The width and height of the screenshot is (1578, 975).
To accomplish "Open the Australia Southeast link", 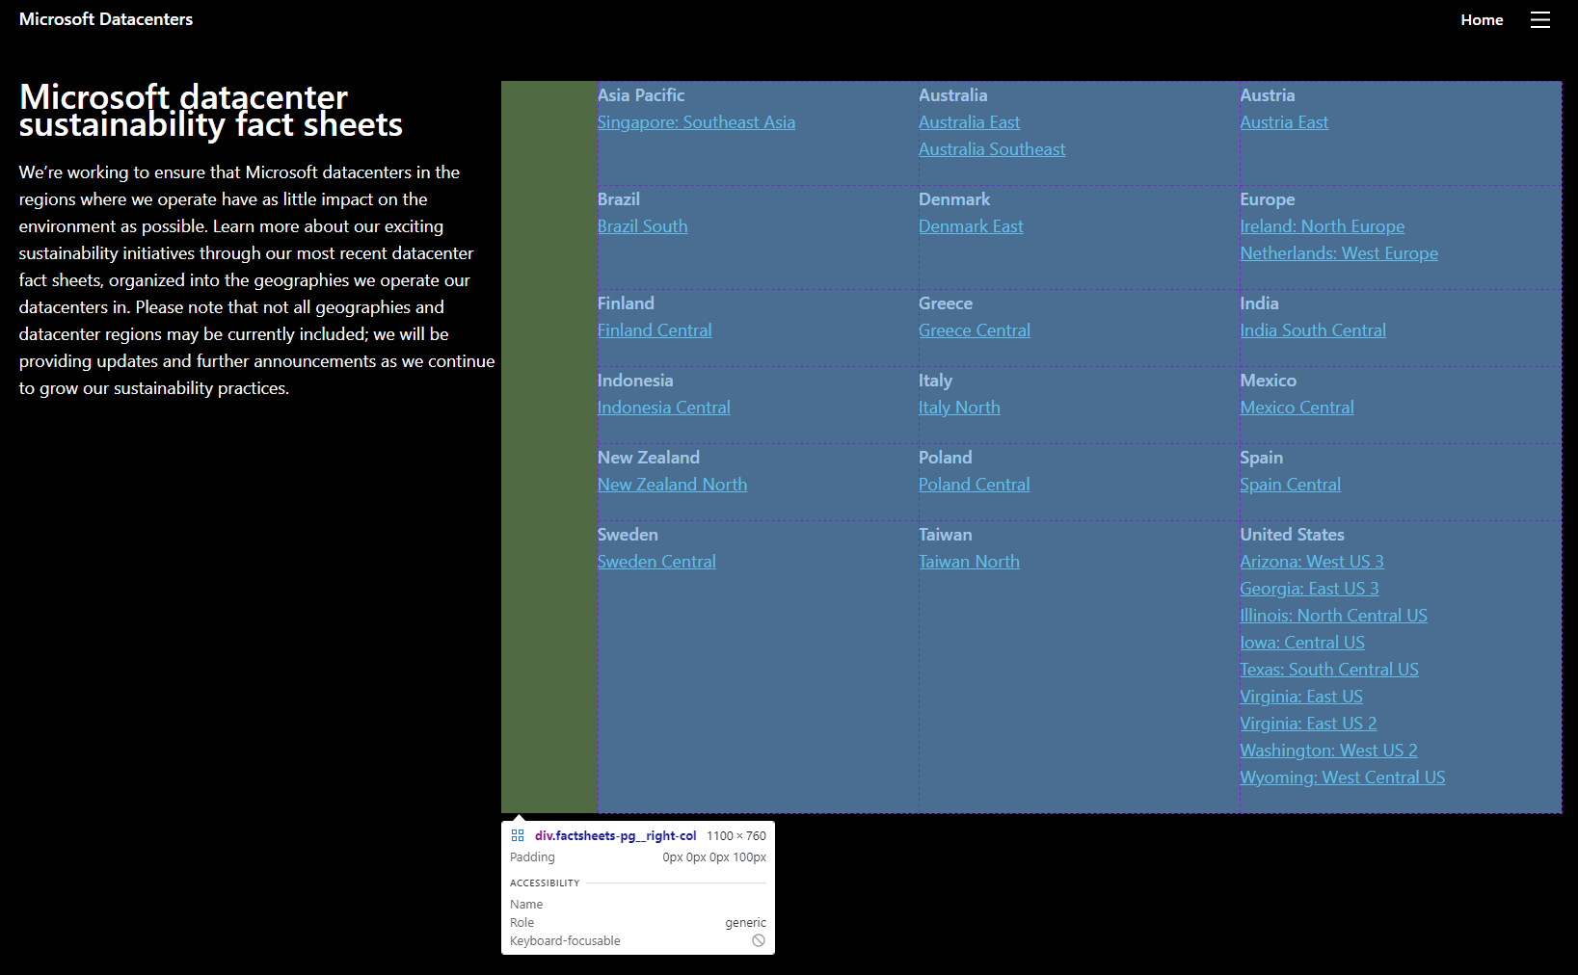I will [992, 149].
